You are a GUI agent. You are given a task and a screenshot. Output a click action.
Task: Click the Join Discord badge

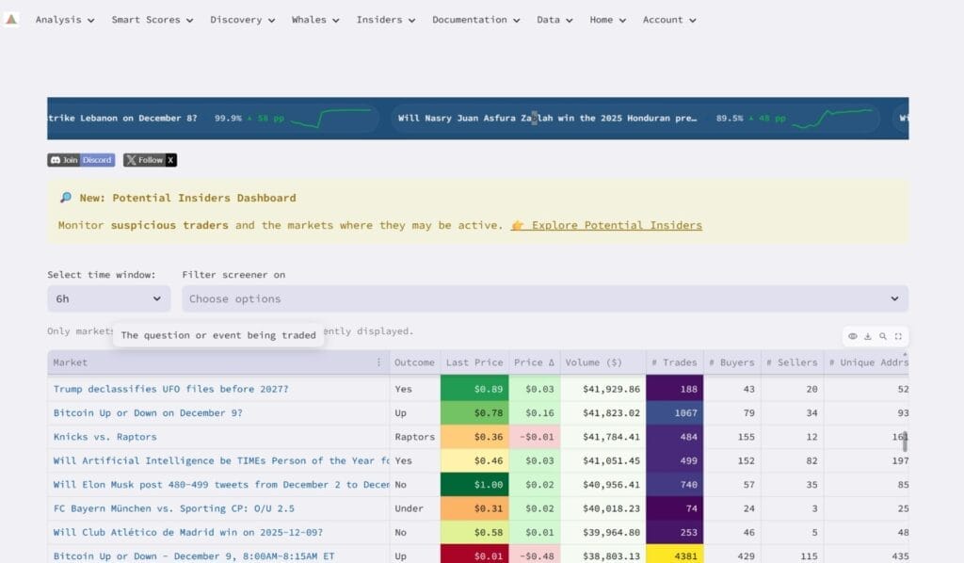point(81,160)
